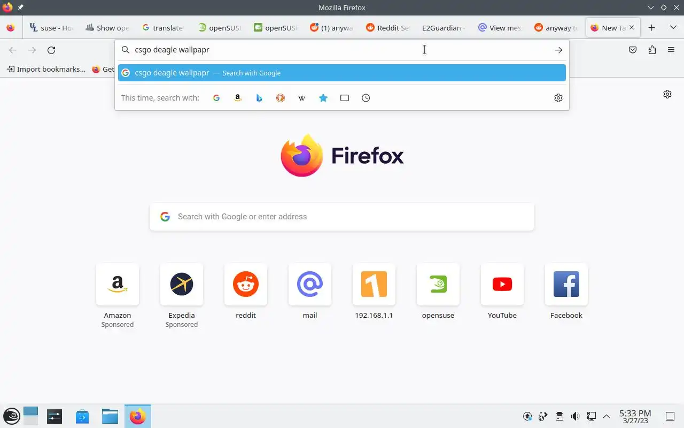Open the virtual desktop pager in taskbar
684x428 pixels.
pos(31,416)
